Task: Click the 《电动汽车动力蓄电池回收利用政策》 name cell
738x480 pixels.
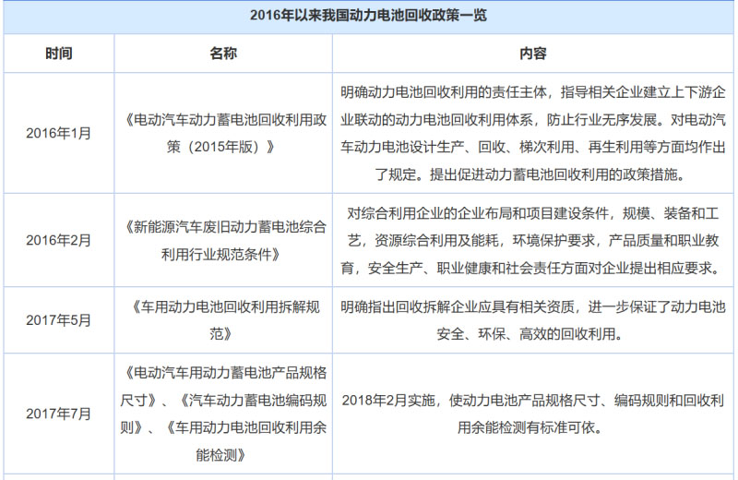Action: pyautogui.click(x=223, y=133)
